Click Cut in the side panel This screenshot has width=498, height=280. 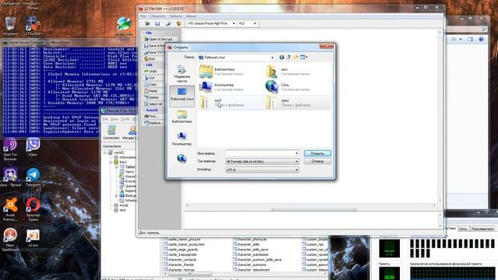pyautogui.click(x=149, y=78)
